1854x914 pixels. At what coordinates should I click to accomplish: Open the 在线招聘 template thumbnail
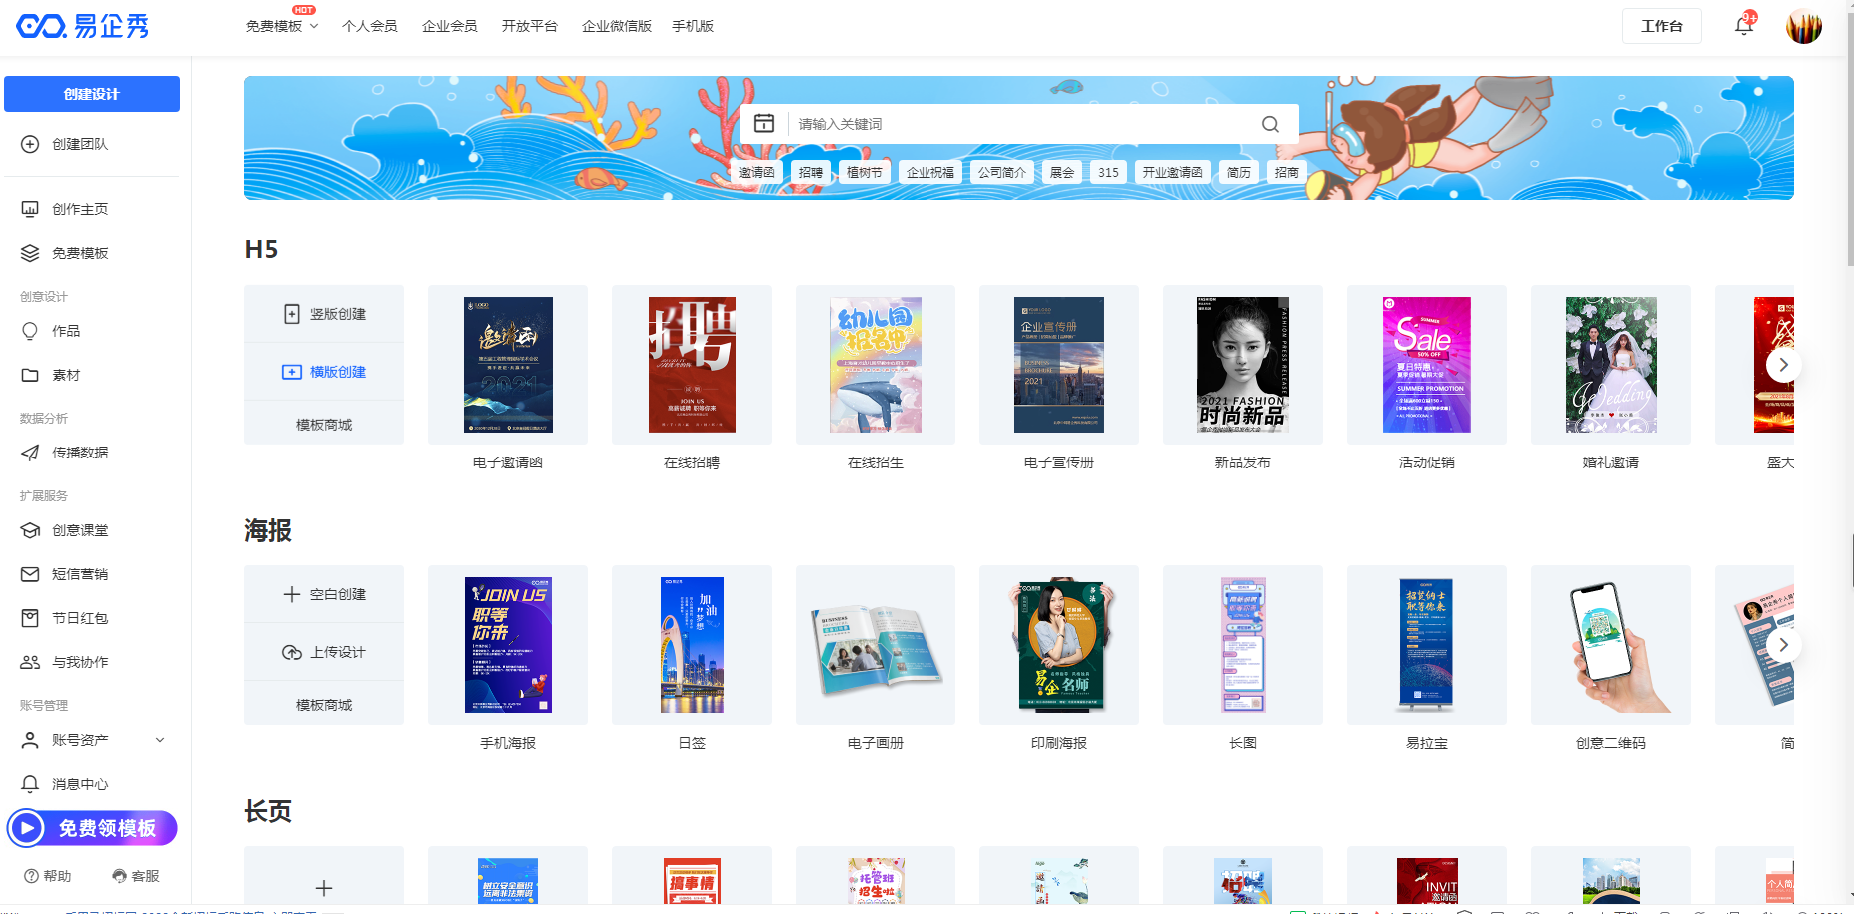coord(692,365)
